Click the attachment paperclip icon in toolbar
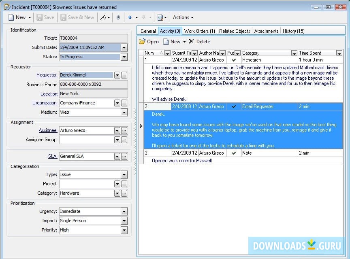The image size is (350, 259). pos(118,17)
